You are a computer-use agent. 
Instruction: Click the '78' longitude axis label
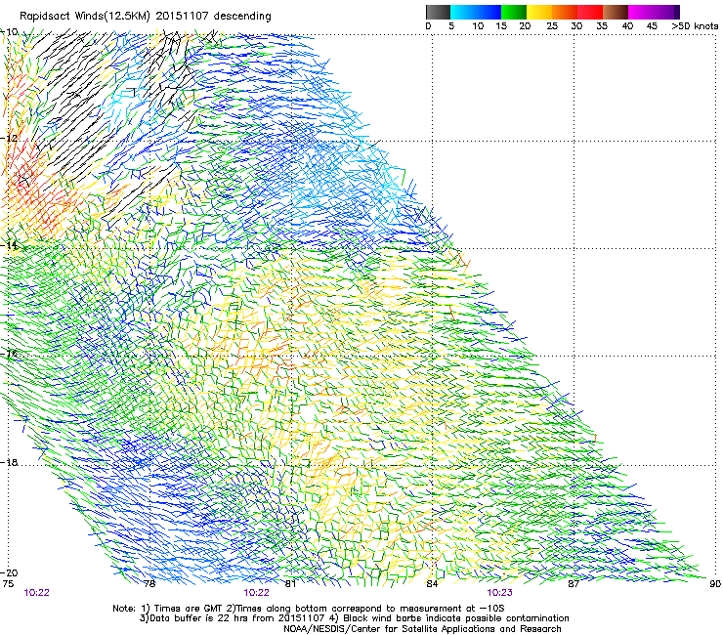coord(149,584)
